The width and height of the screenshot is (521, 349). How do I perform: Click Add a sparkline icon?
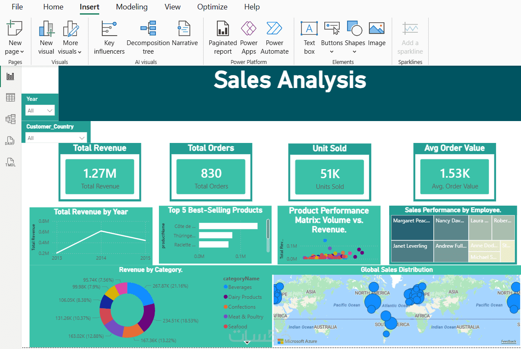(x=410, y=28)
